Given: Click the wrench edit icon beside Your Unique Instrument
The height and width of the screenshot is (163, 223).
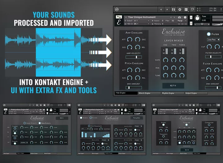Looking at the screenshot, I should 119,17.
